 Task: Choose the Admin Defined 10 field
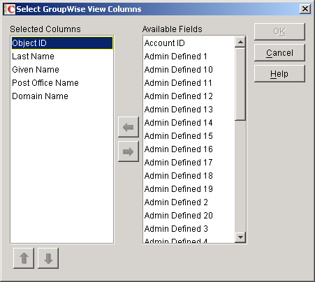[x=189, y=70]
